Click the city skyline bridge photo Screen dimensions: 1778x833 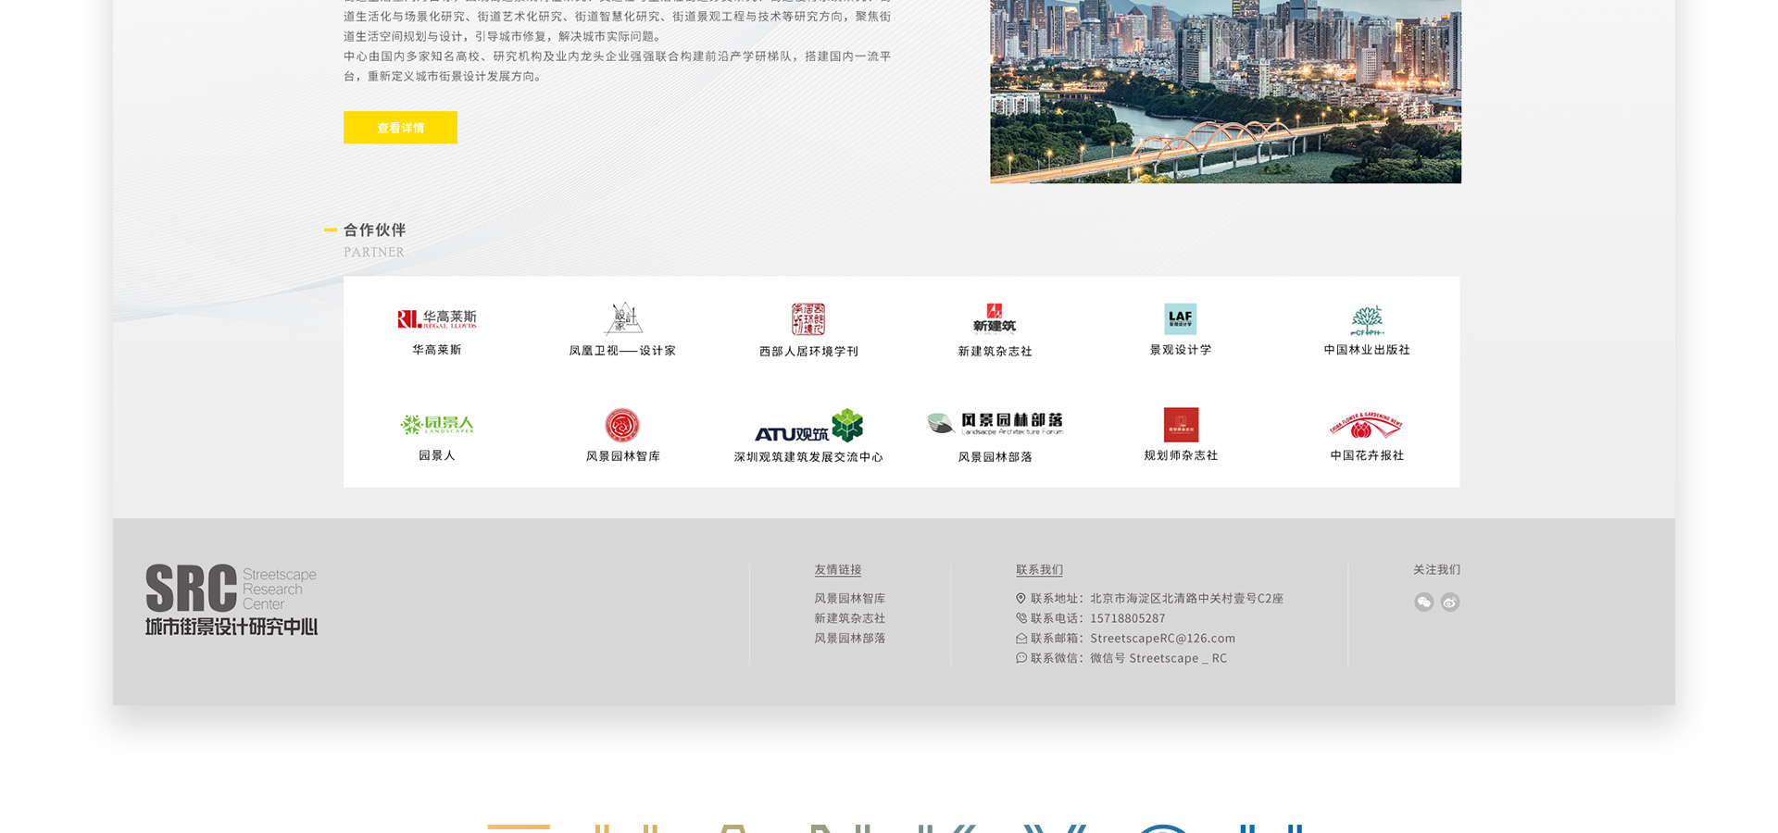point(1225,91)
